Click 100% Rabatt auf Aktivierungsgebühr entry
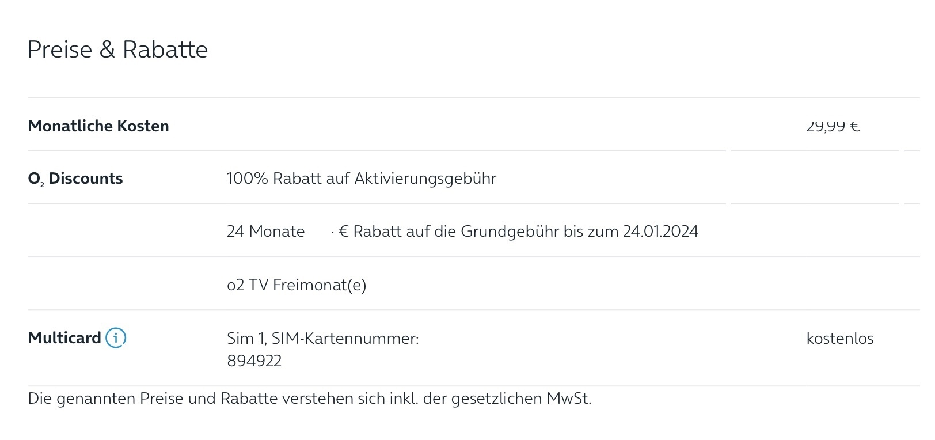 [x=362, y=179]
